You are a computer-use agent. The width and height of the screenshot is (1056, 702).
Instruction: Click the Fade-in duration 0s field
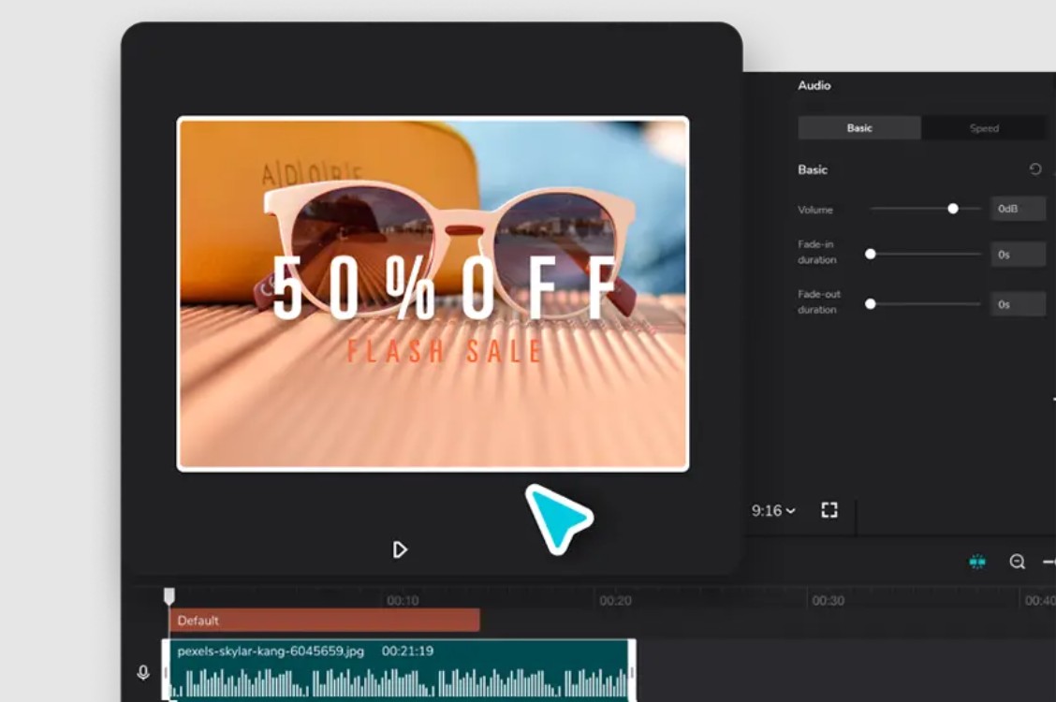click(x=1017, y=254)
